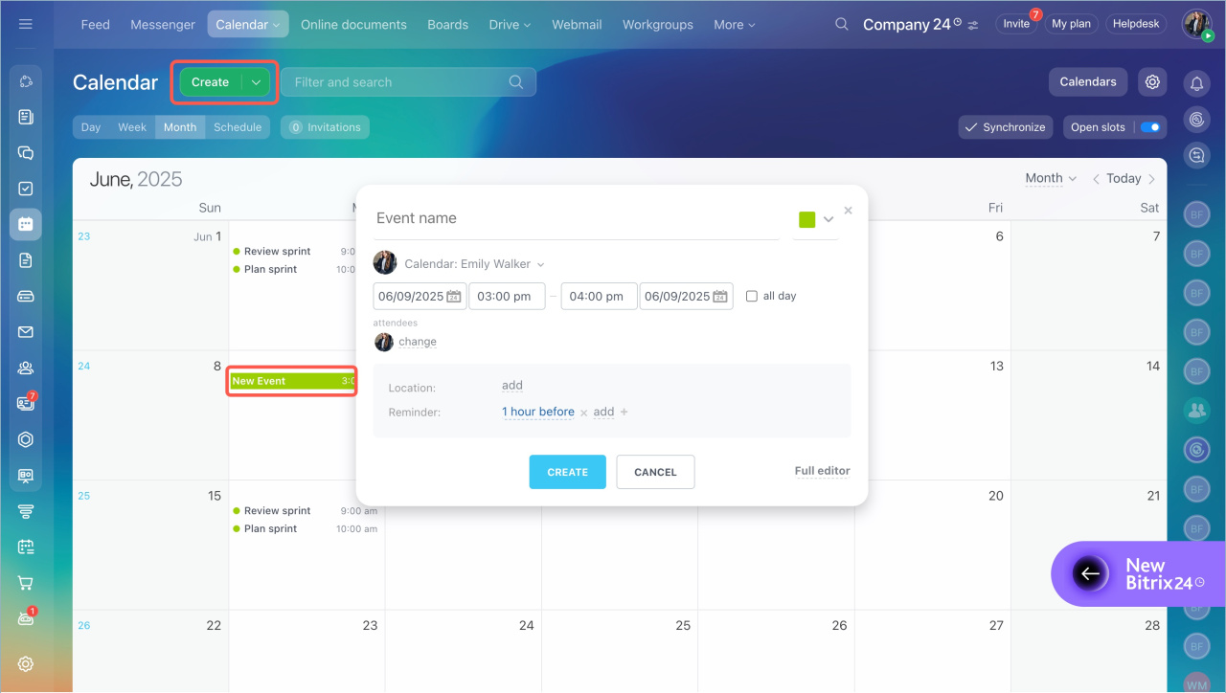1226x693 pixels.
Task: Open the Workgroups people icon in sidebar
Action: pos(26,368)
